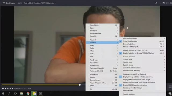Viewport: 172px width, 96px height.
Task: Open Preferences... from the context menu
Action: 102,75
